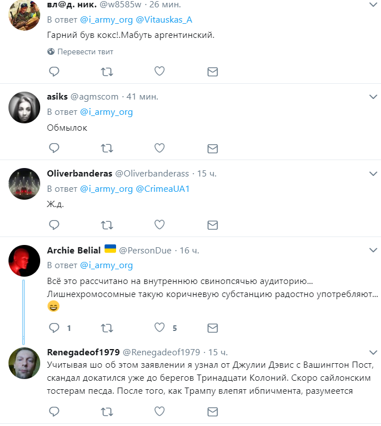This screenshot has height=426, width=381.
Task: Send the Renegadeof1979 tweet by direct message
Action: point(212,411)
